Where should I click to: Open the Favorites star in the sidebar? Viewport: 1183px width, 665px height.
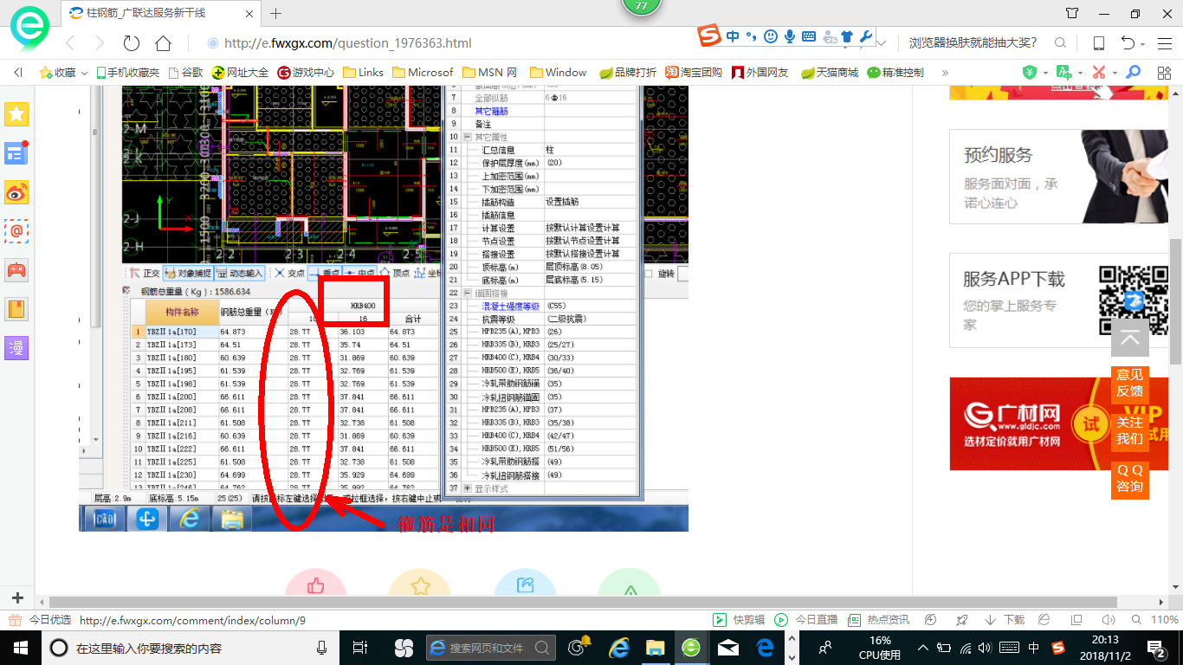click(17, 113)
